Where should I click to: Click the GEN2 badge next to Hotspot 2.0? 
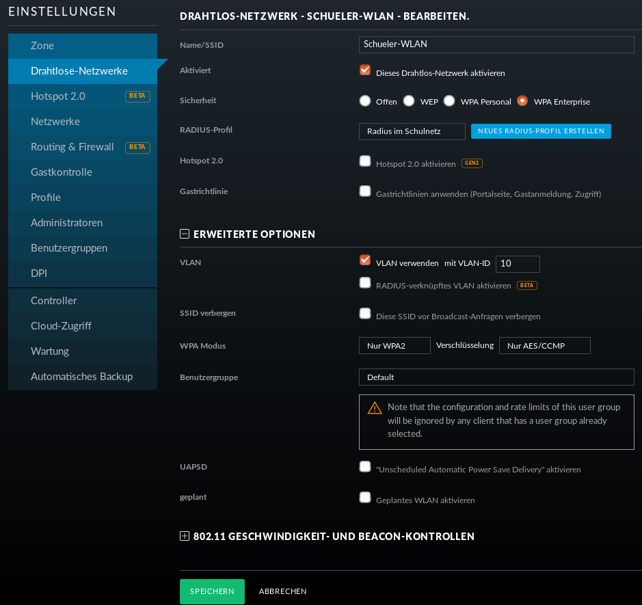click(x=472, y=163)
